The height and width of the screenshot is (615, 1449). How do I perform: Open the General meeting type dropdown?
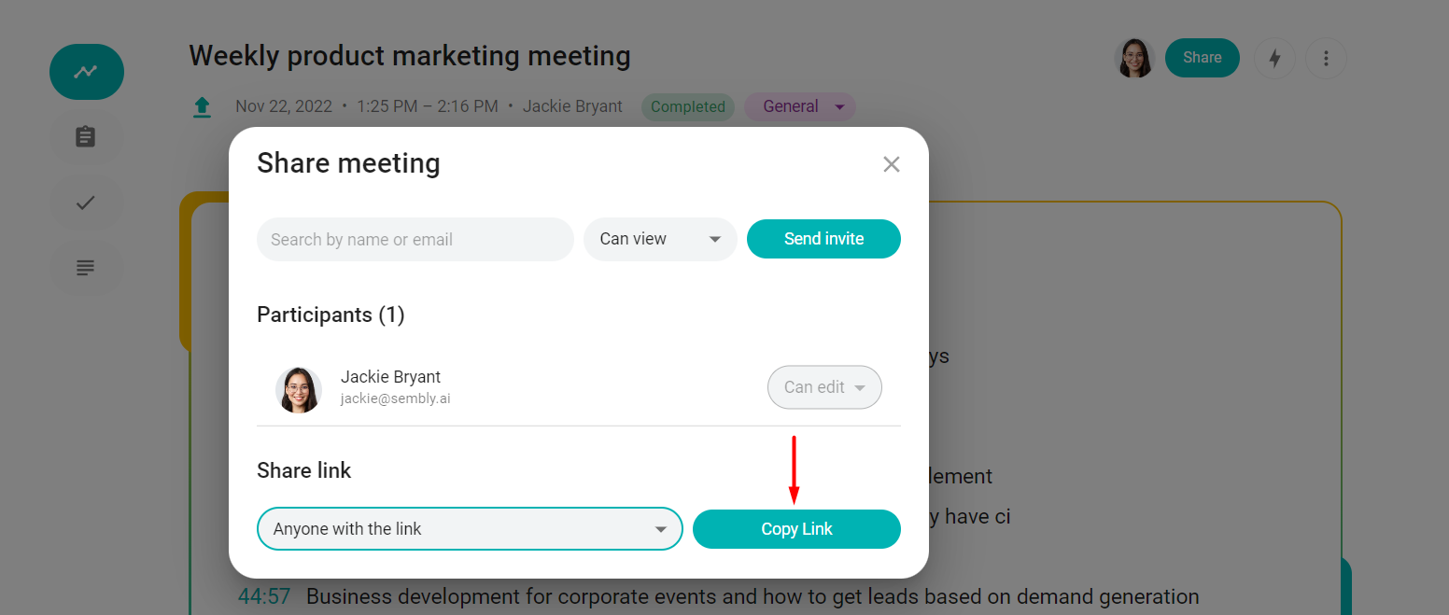tap(800, 107)
